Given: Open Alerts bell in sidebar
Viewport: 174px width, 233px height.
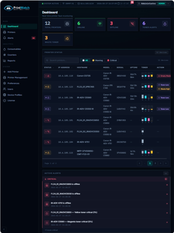Looking at the screenshot, I should pyautogui.click(x=5, y=38).
